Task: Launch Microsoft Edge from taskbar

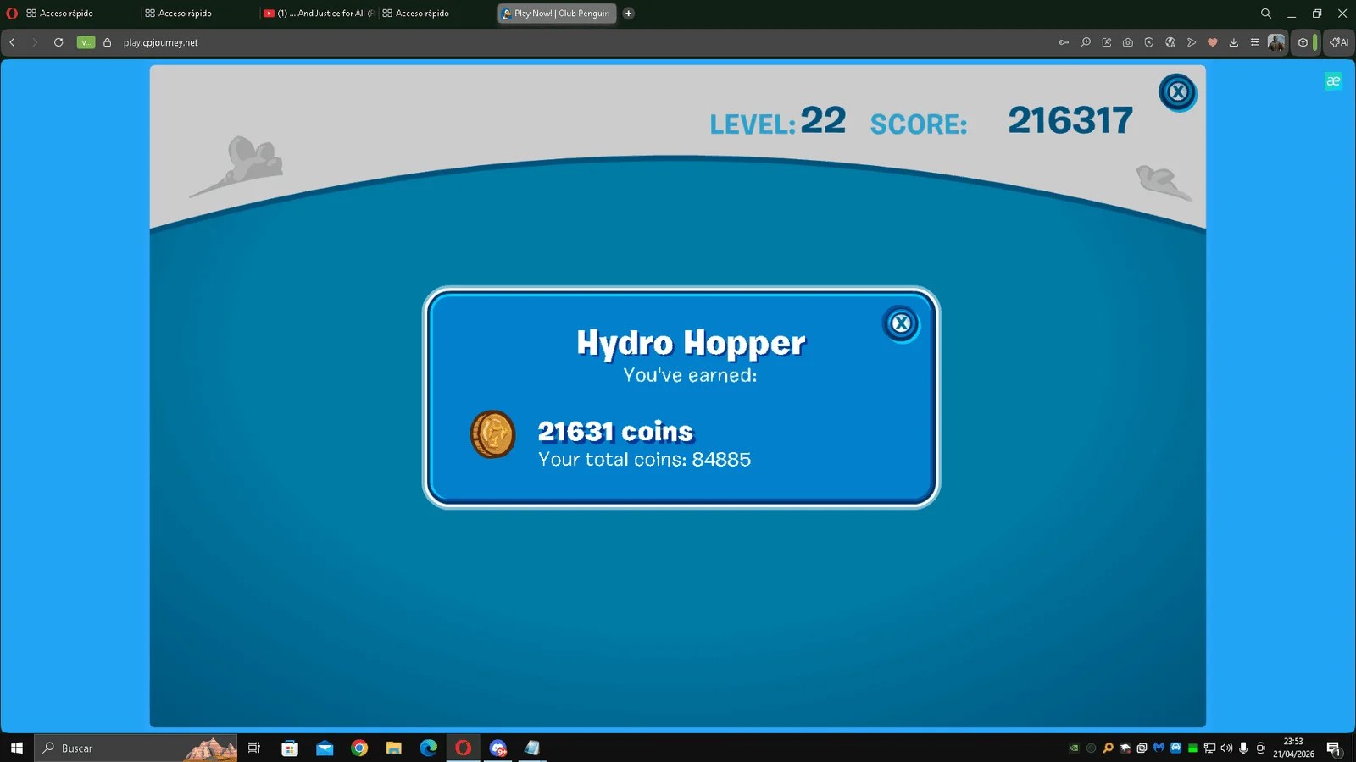Action: point(429,748)
